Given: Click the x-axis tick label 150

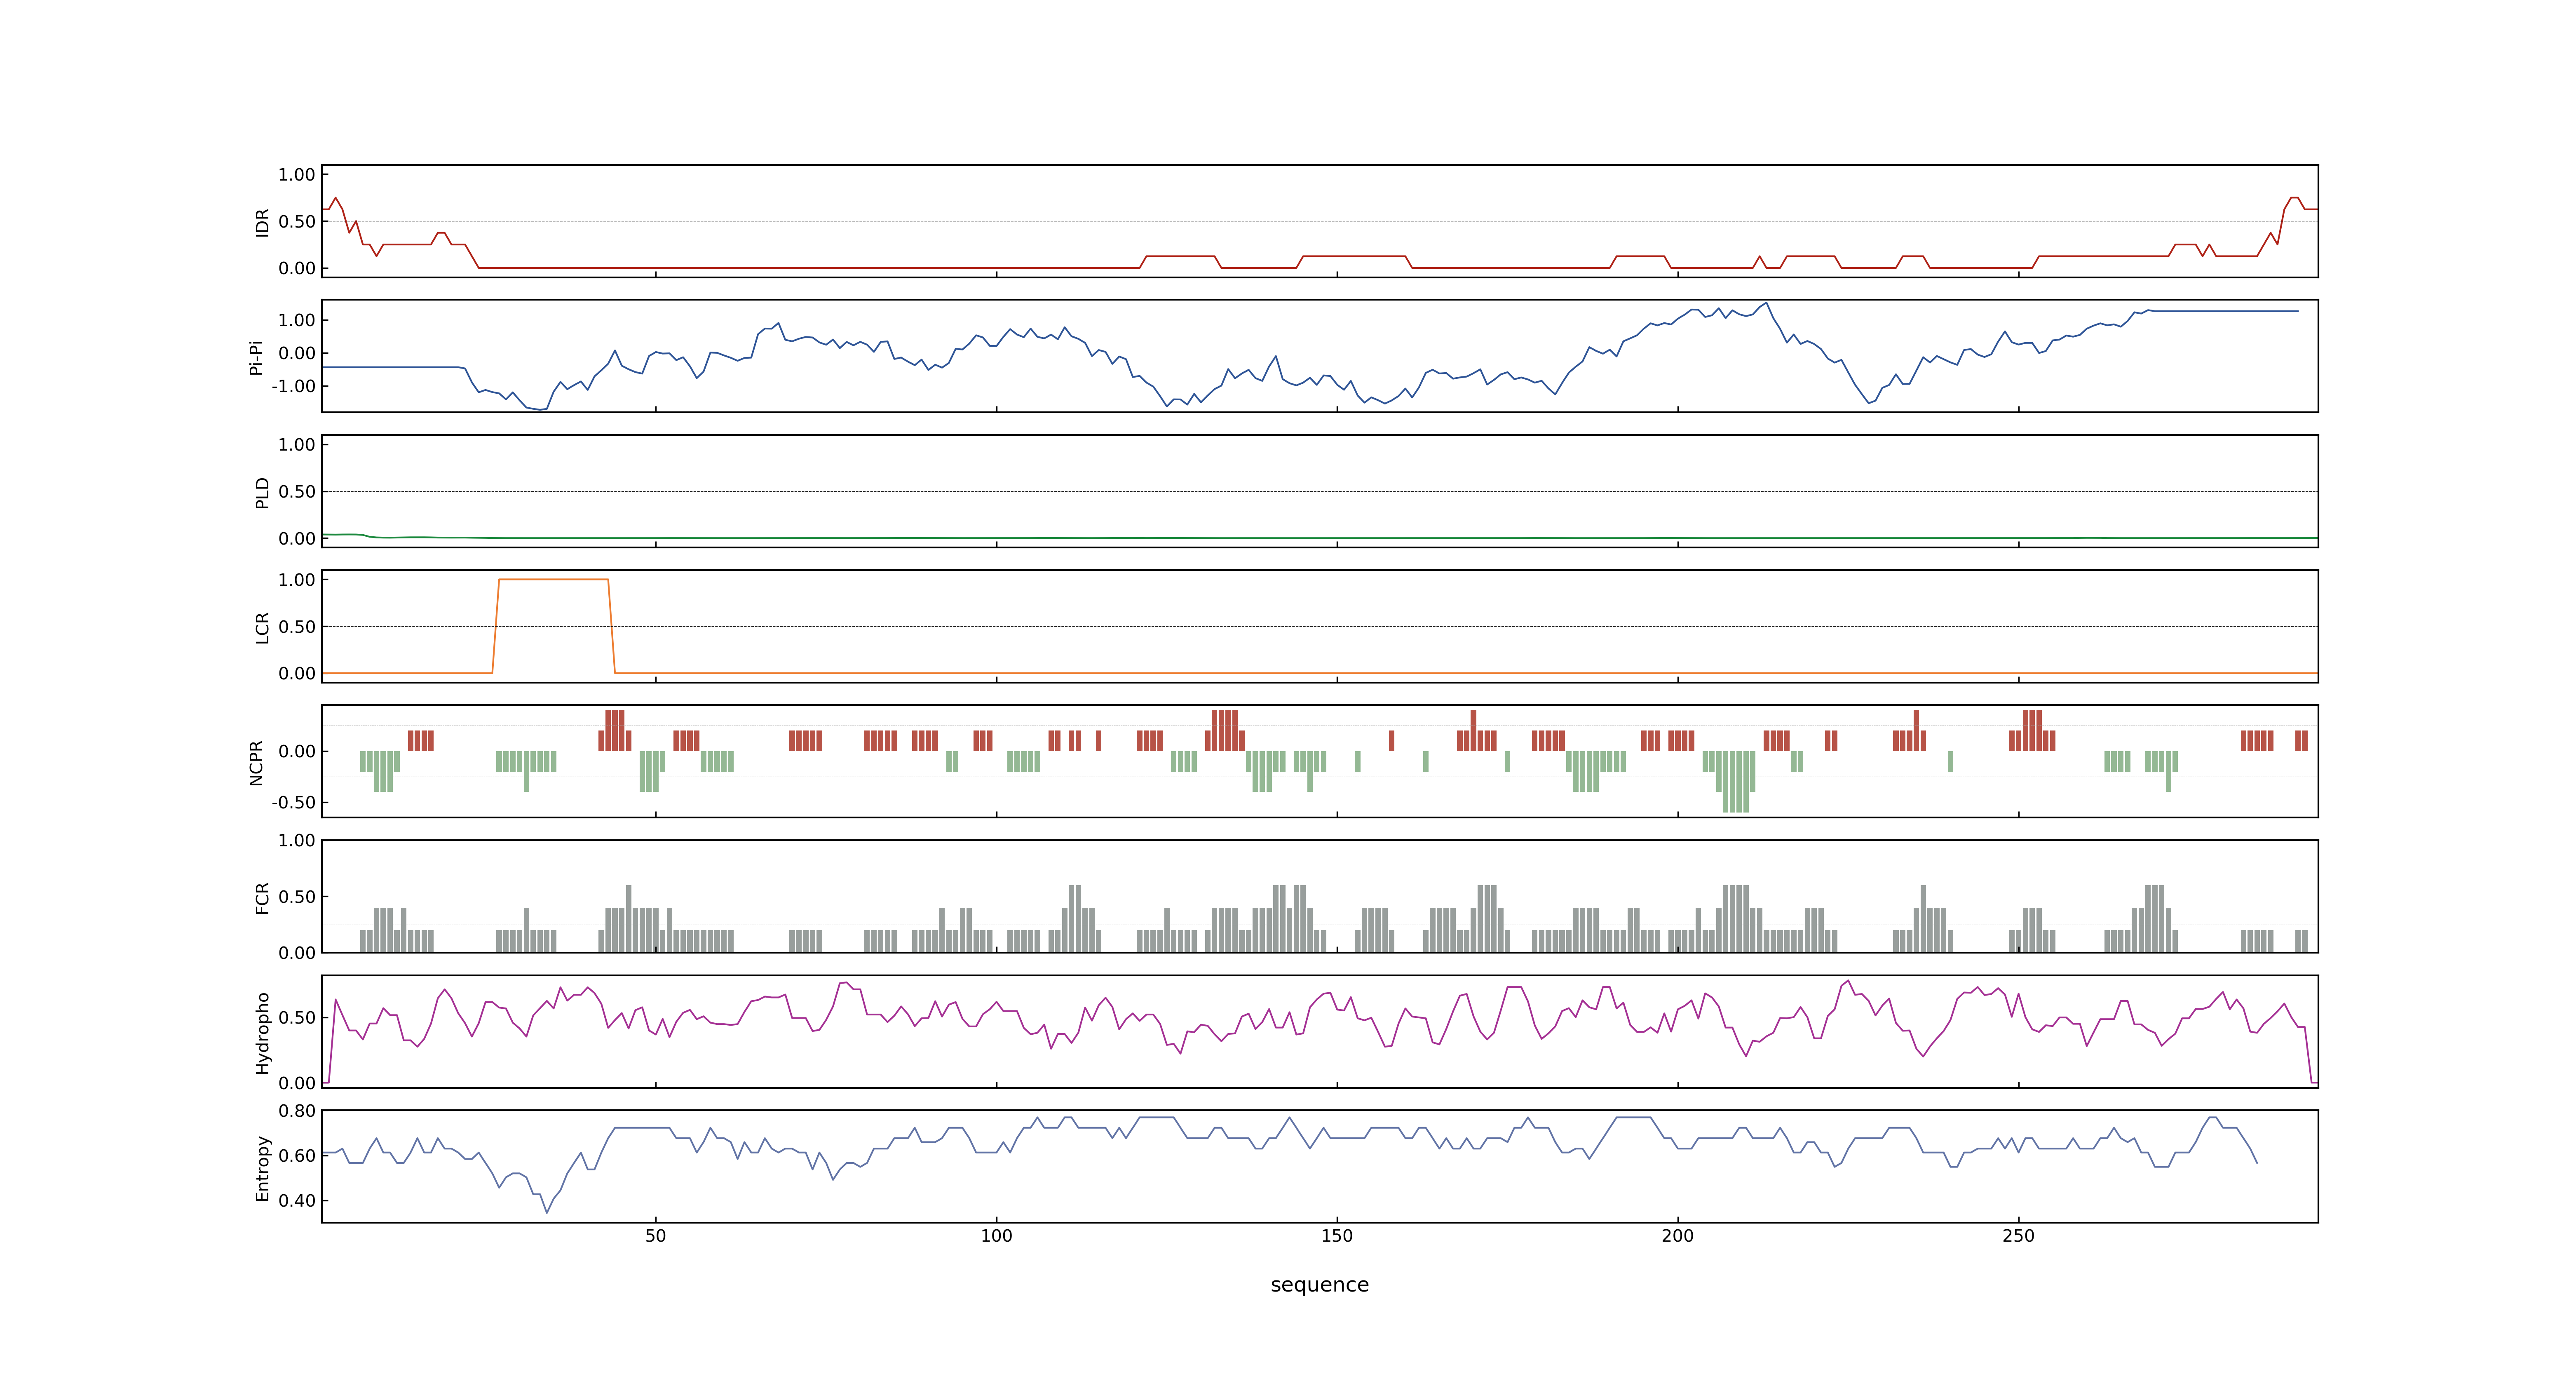Looking at the screenshot, I should pyautogui.click(x=1337, y=1236).
